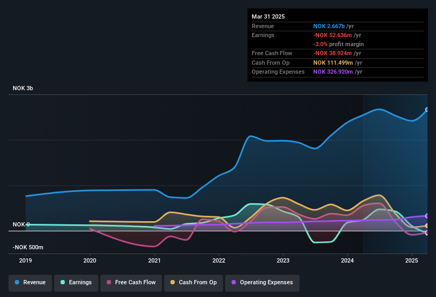The width and height of the screenshot is (436, 297).
Task: Toggle the Earnings series legend button
Action: [76, 283]
